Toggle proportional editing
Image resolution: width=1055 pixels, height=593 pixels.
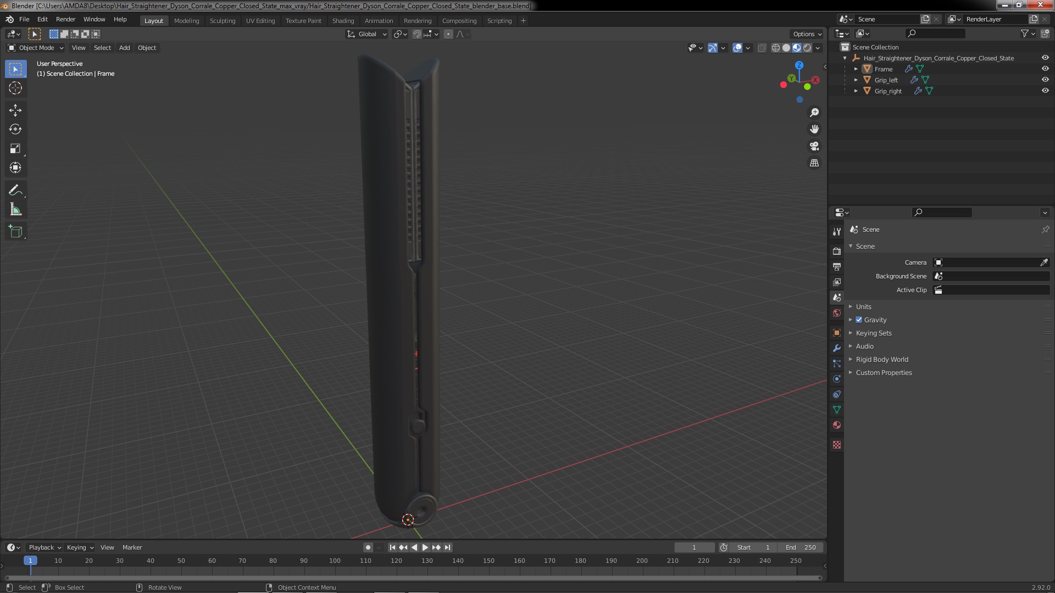[448, 34]
